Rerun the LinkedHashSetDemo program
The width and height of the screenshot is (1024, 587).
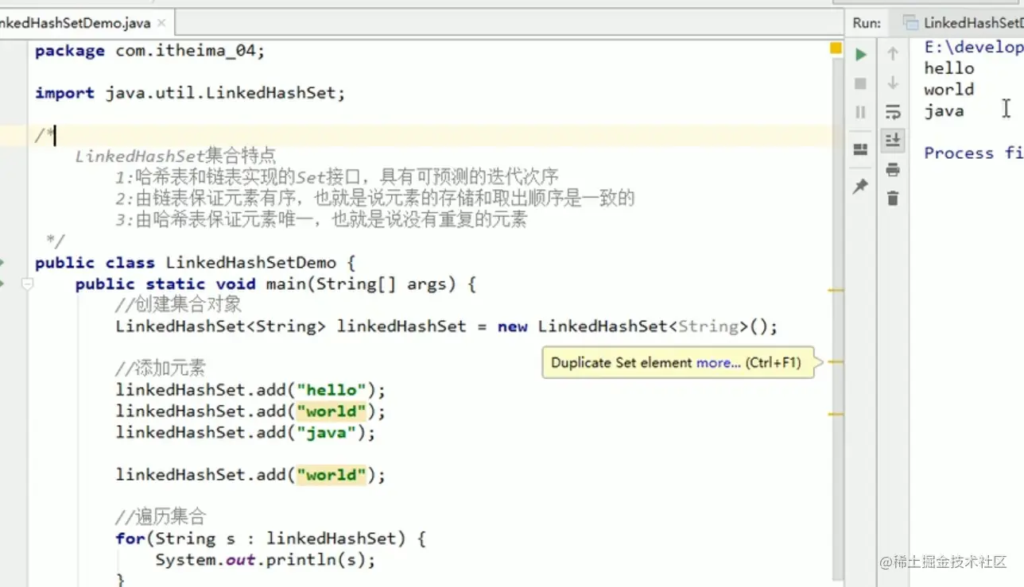[860, 54]
